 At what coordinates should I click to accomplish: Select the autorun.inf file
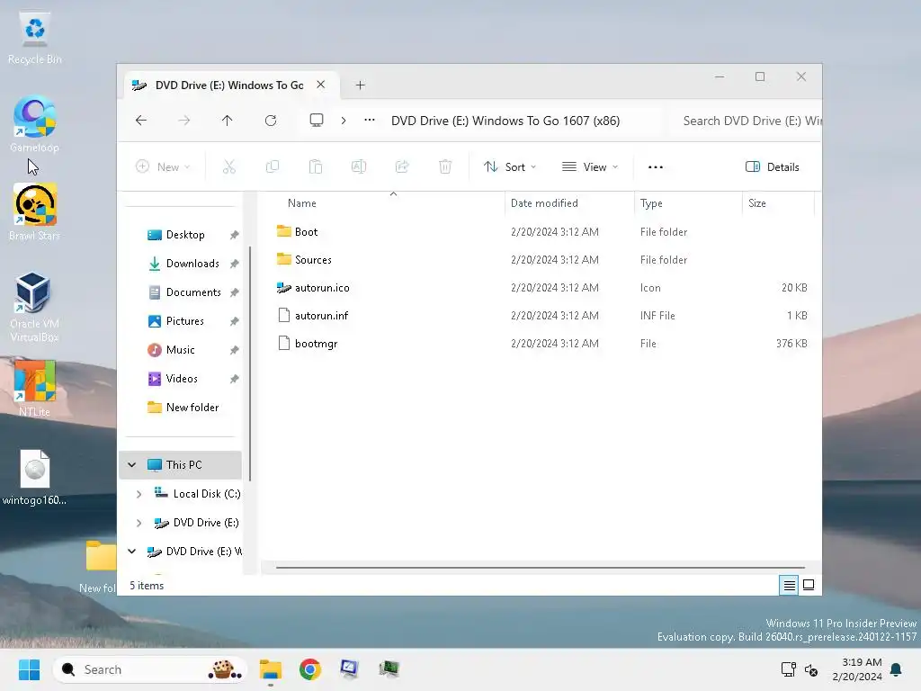click(321, 316)
